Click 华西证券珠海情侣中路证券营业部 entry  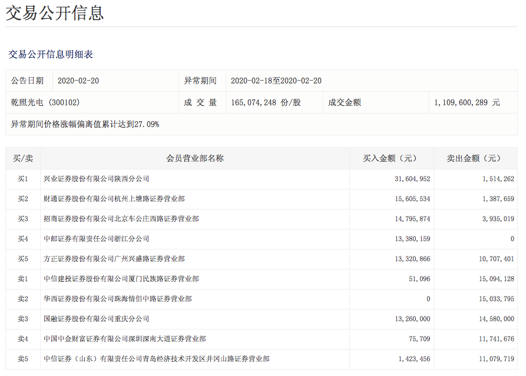118,299
